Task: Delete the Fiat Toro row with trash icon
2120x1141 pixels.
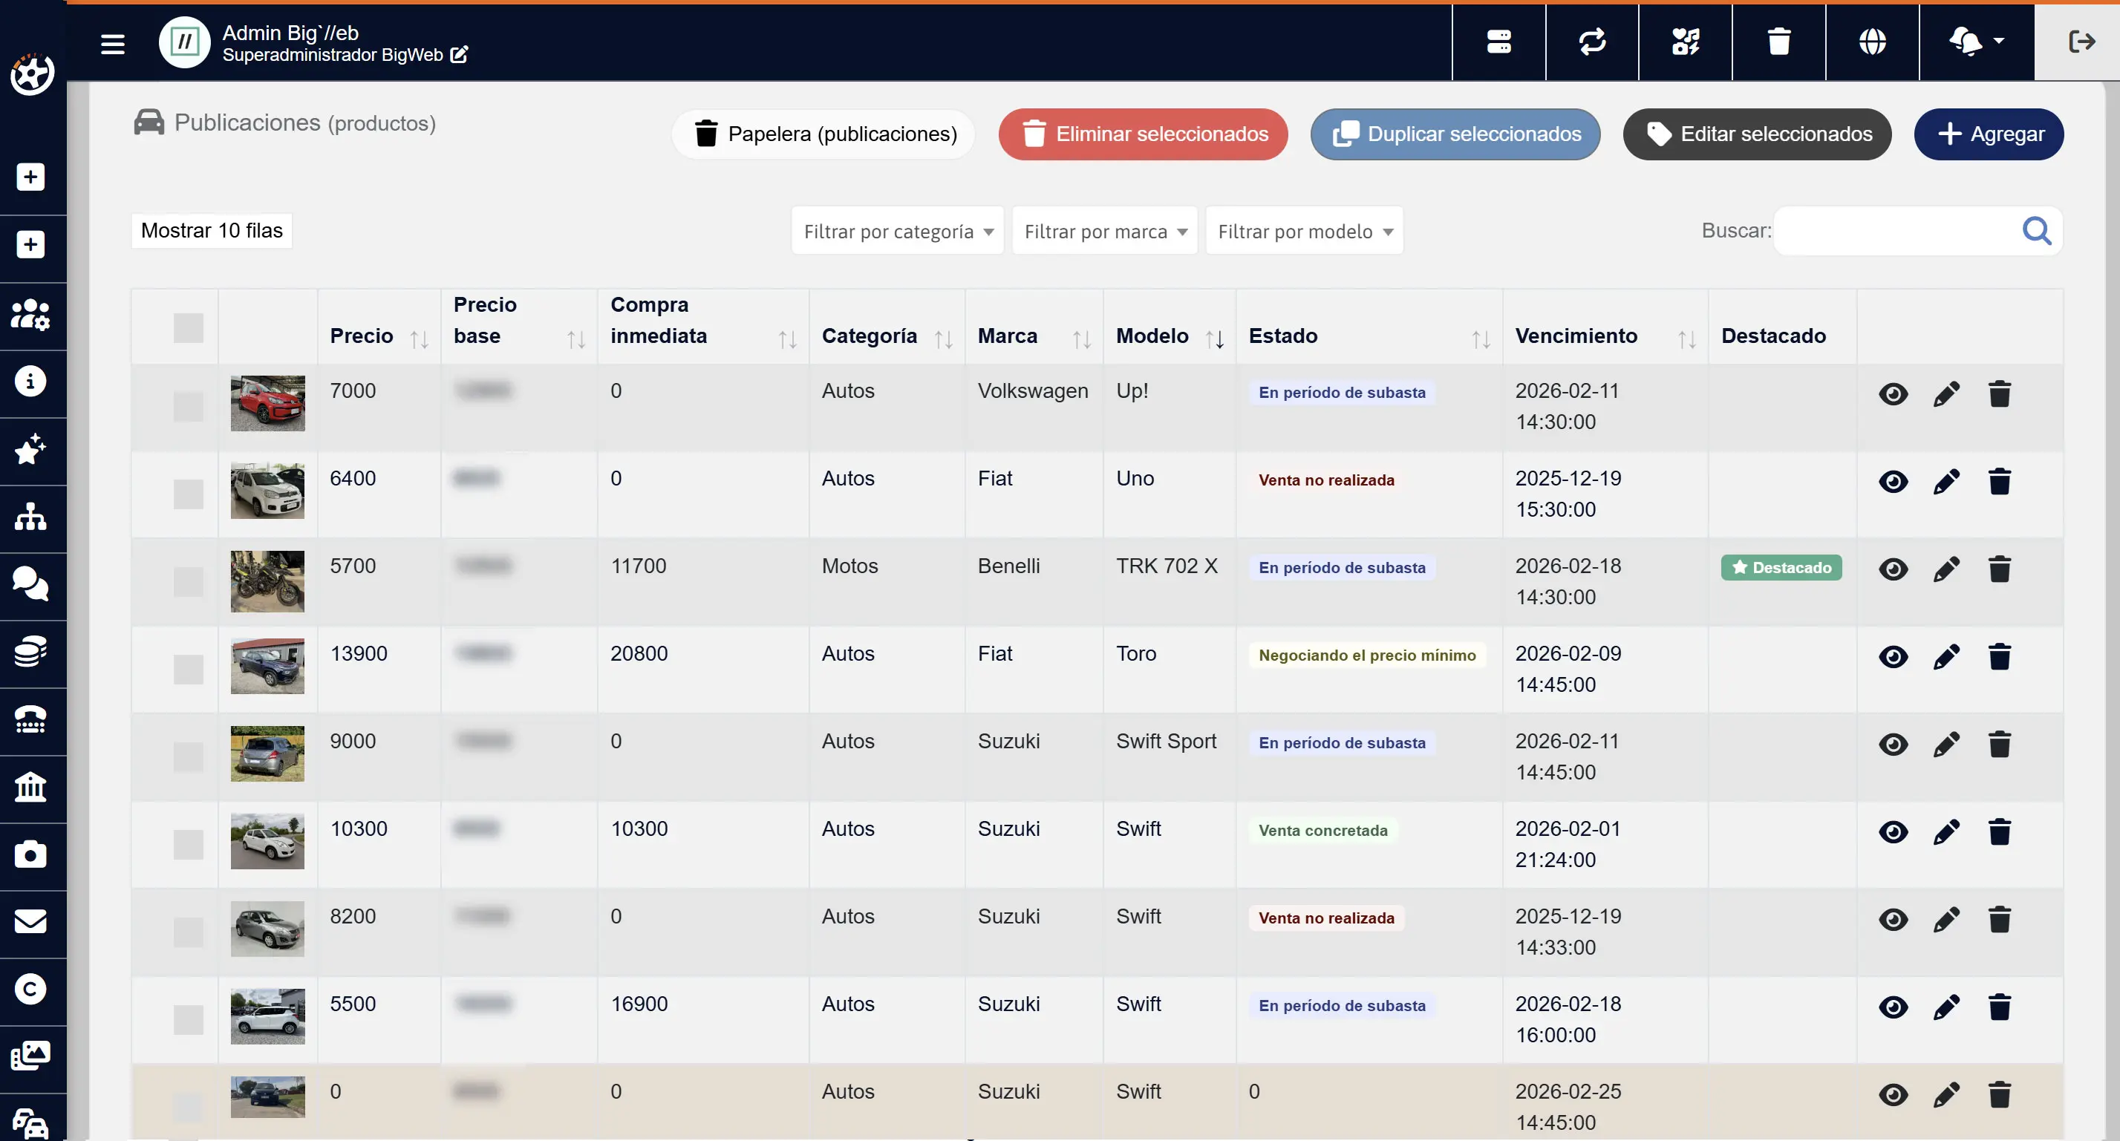Action: 1999,656
